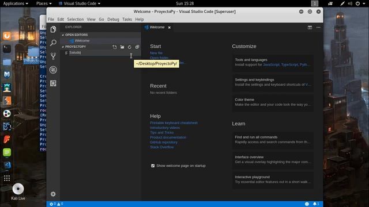Click the New file link
369x207 pixels.
156,53
